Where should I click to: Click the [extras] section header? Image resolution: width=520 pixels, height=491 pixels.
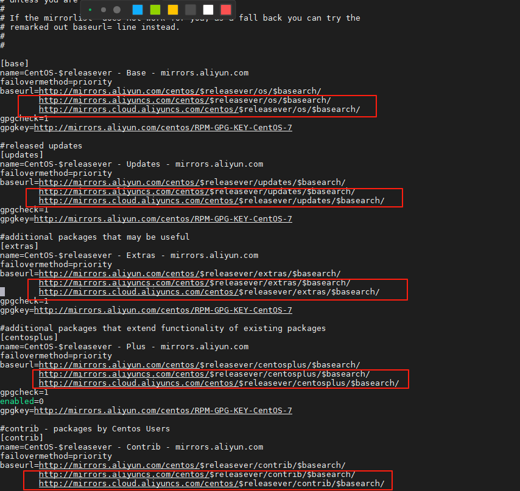pyautogui.click(x=19, y=246)
